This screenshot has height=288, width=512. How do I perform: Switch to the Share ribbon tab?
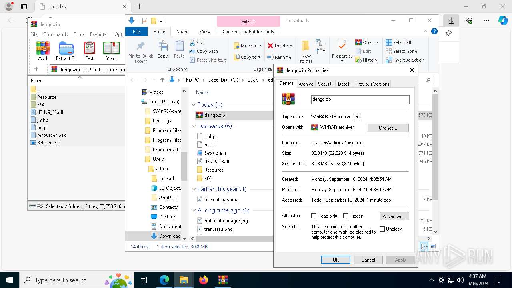[x=182, y=32]
